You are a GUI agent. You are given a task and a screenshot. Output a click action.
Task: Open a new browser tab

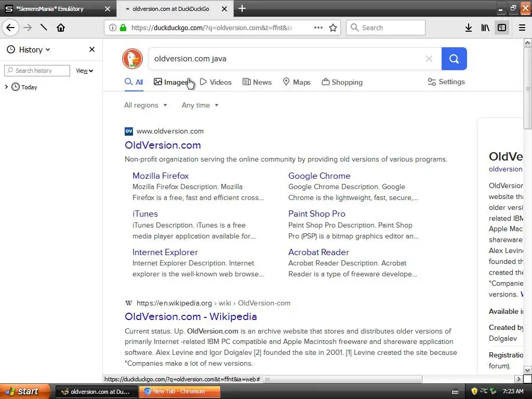point(242,8)
